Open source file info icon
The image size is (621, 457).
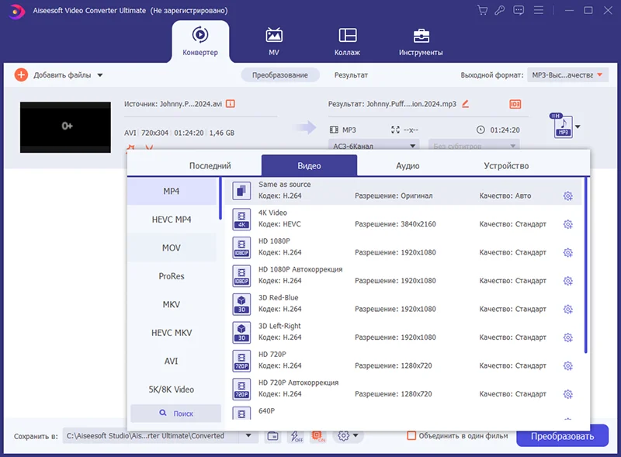coord(230,104)
